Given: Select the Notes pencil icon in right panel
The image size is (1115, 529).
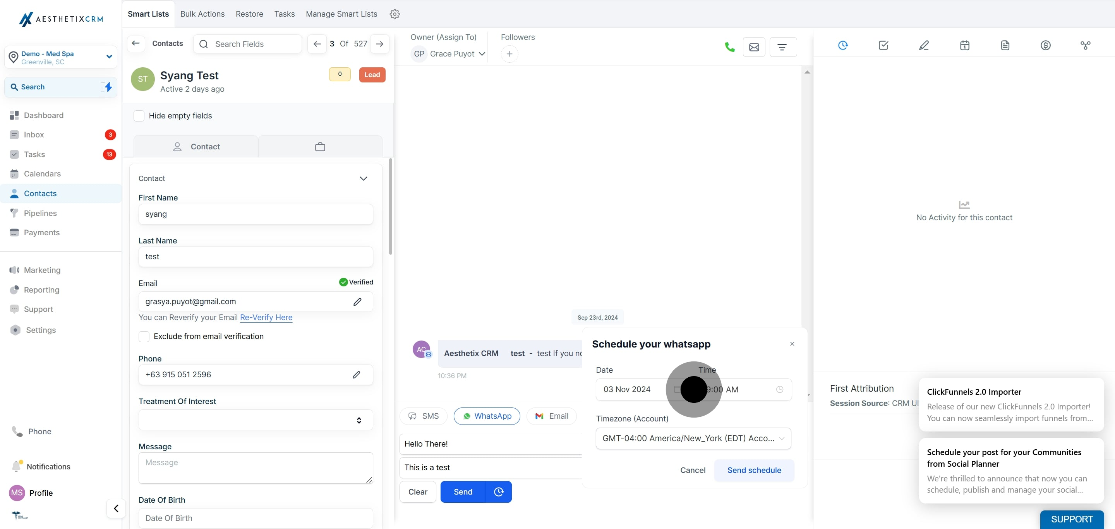Looking at the screenshot, I should click(924, 45).
